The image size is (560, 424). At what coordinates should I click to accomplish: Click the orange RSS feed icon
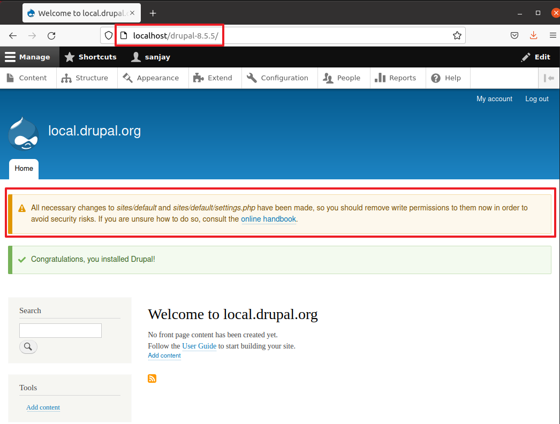pos(152,378)
